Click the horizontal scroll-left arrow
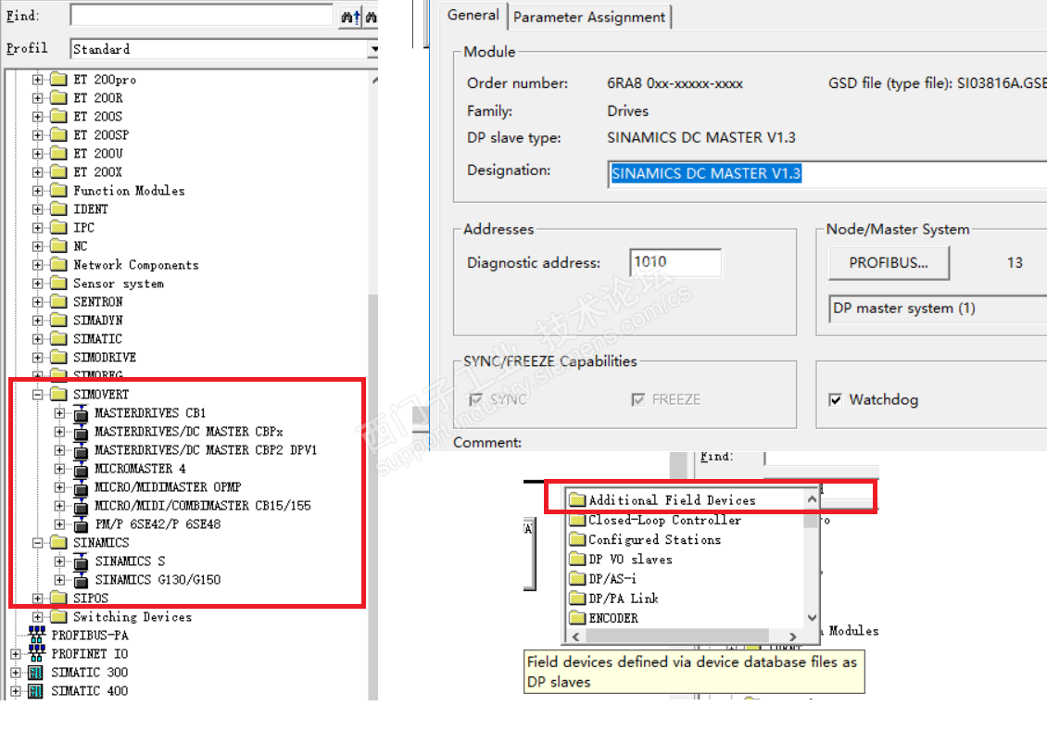This screenshot has width=1047, height=731. 575,636
